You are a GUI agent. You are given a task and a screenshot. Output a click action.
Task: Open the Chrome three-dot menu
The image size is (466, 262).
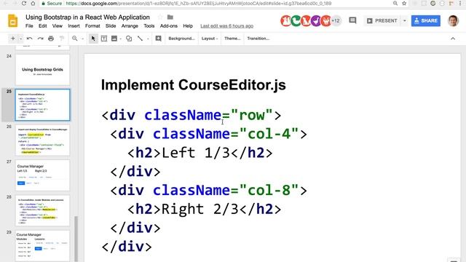tap(461, 3)
